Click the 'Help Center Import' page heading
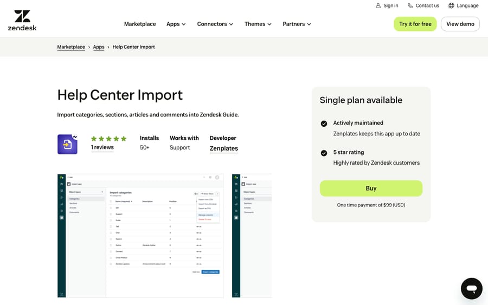488x305 pixels. [x=120, y=95]
